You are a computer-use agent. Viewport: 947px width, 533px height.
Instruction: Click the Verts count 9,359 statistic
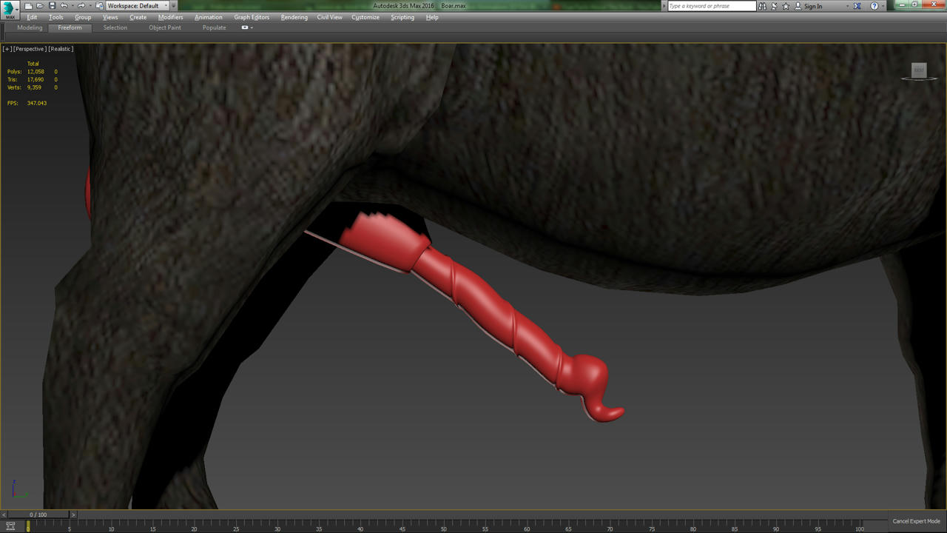(36, 87)
